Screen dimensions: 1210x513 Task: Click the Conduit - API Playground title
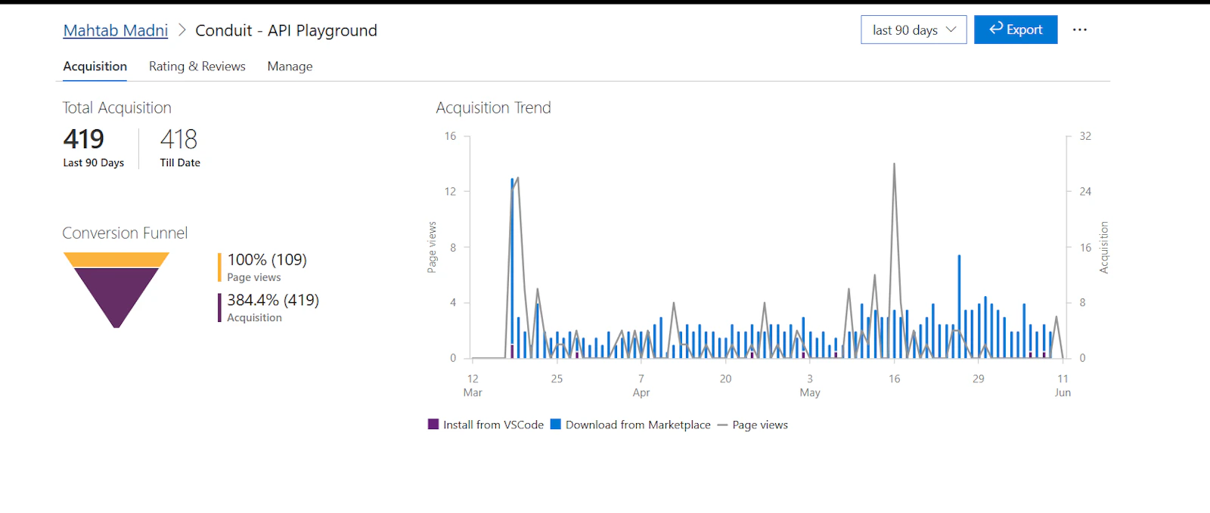[x=286, y=30]
